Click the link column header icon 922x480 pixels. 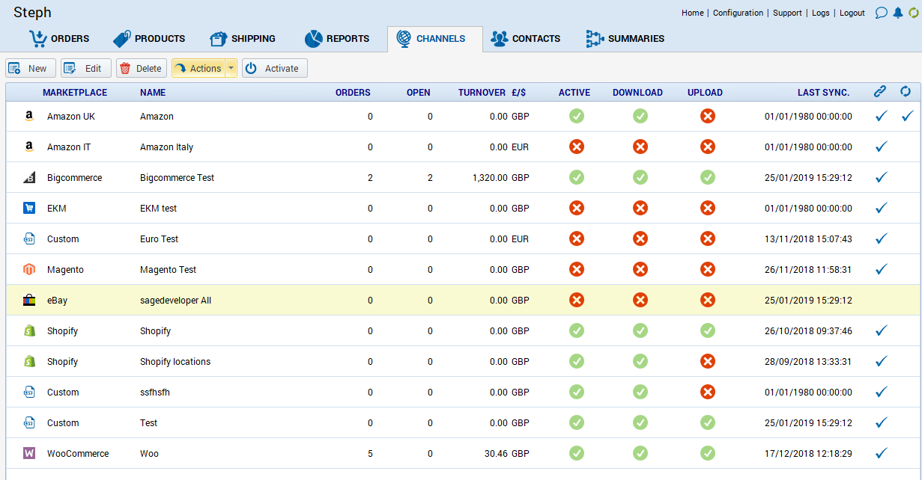[x=880, y=92]
